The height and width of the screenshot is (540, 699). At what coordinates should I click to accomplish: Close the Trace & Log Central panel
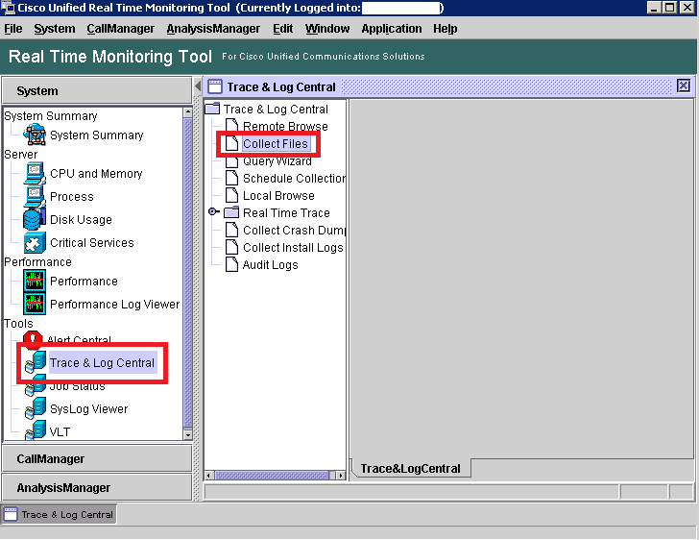point(683,86)
